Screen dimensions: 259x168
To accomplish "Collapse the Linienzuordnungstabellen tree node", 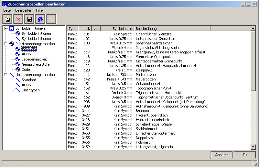I will [5, 75].
